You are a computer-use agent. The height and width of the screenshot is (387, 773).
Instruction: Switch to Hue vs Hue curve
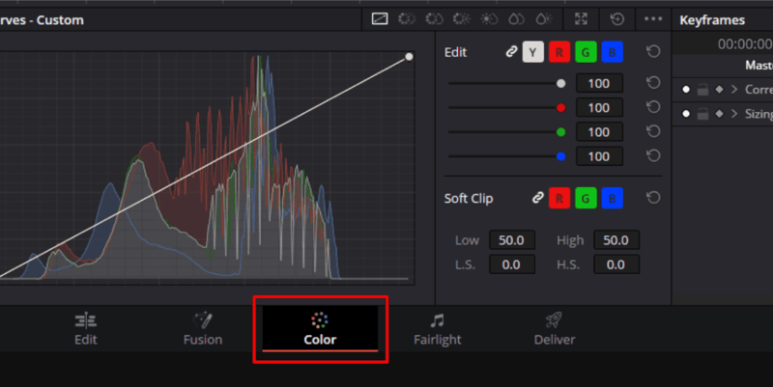click(407, 19)
